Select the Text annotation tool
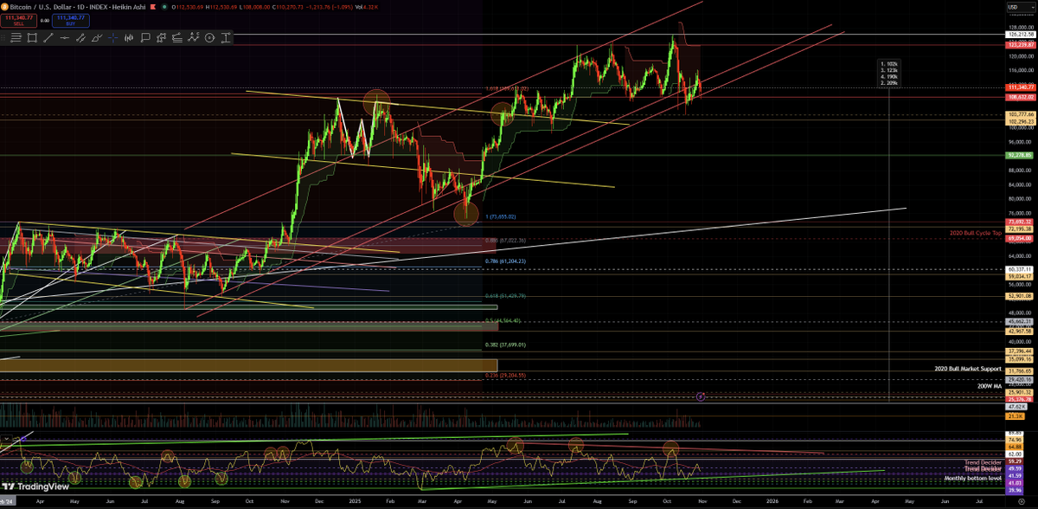 click(226, 37)
